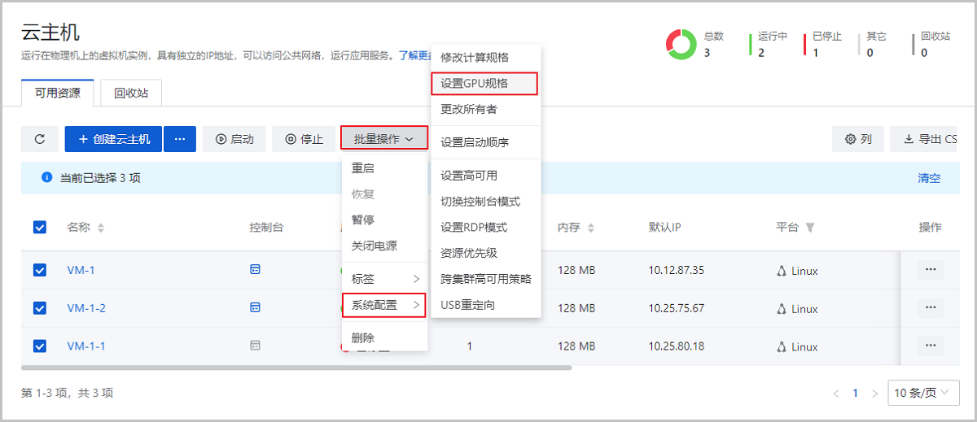Expand the 10 条/页 page size selector
The width and height of the screenshot is (977, 422).
coord(922,393)
